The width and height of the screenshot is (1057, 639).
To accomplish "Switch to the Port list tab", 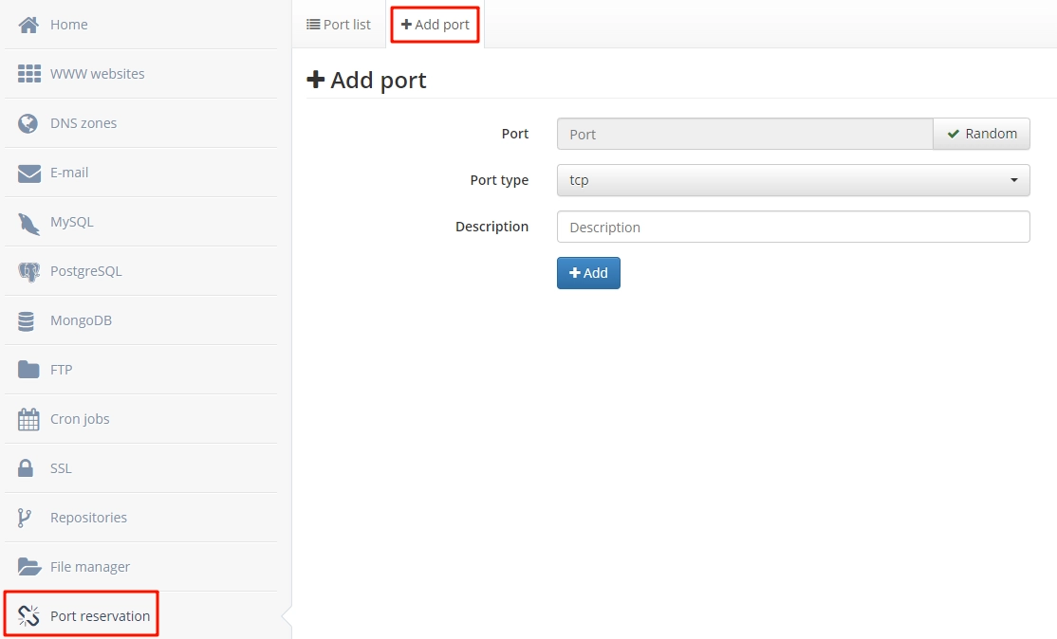I will coord(339,25).
